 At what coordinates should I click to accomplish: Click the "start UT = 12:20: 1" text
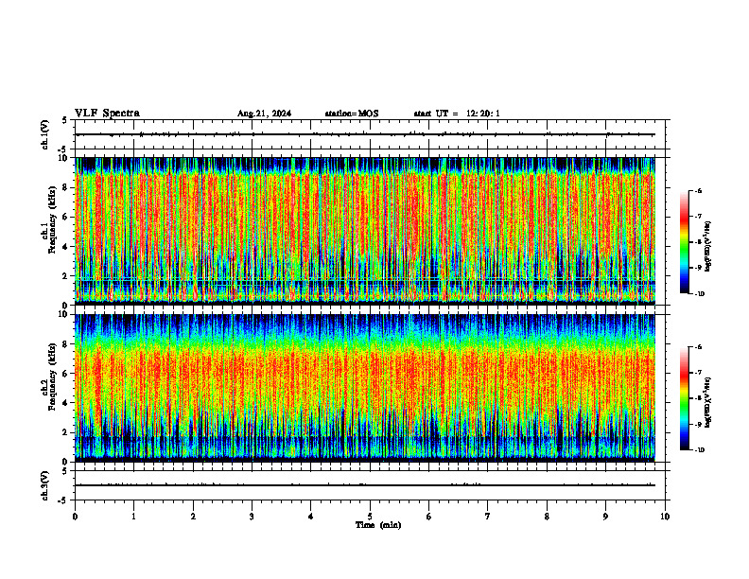pyautogui.click(x=457, y=114)
